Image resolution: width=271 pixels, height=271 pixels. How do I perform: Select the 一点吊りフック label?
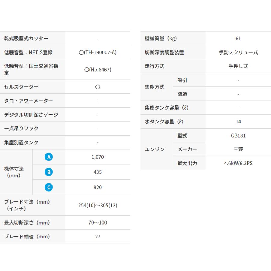(x=21, y=128)
